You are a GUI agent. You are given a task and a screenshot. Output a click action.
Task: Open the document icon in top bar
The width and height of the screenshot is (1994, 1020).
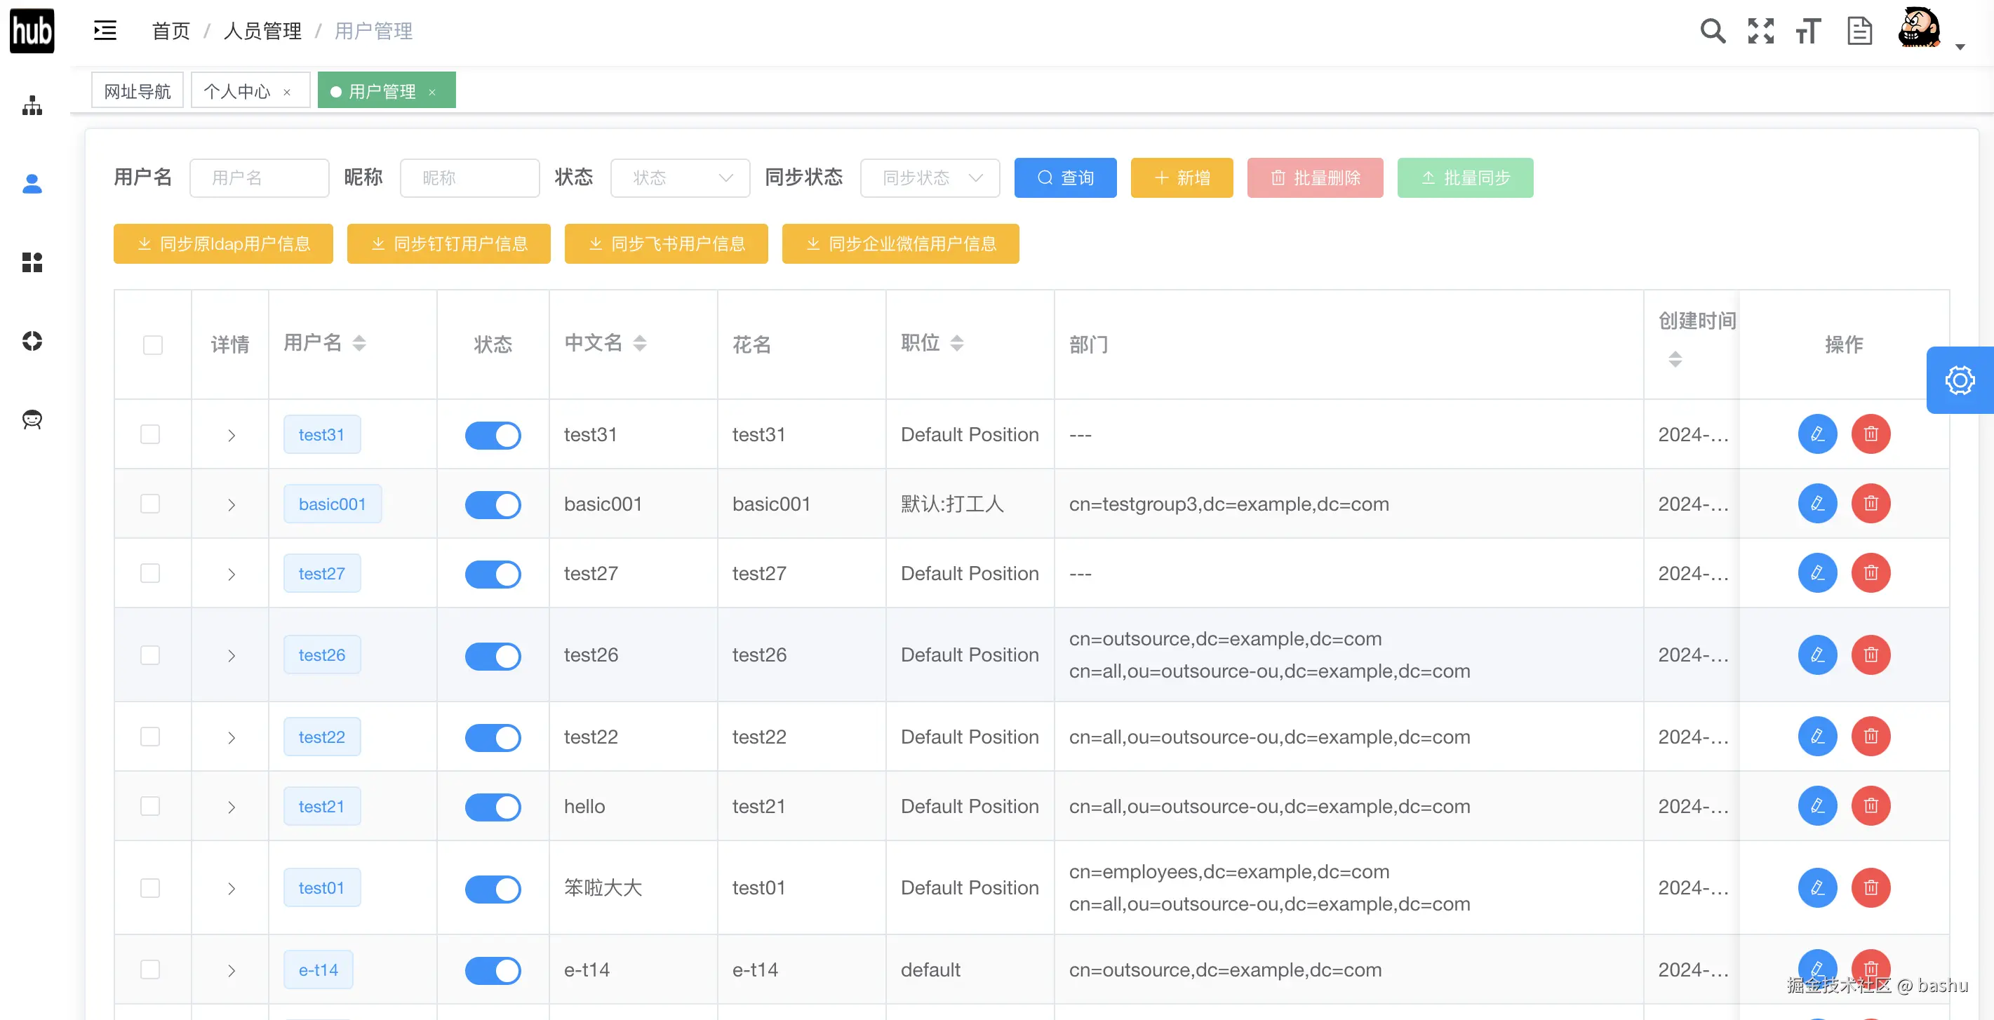coord(1859,31)
